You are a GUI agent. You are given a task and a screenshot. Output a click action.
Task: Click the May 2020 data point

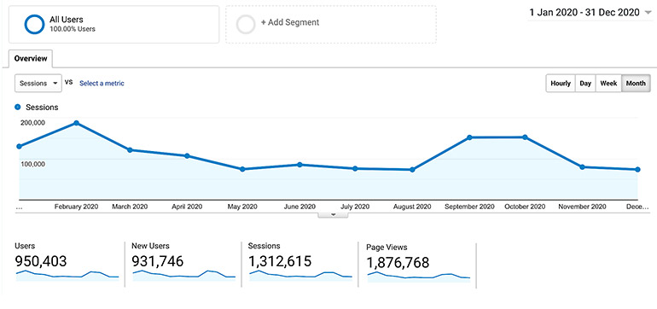242,169
